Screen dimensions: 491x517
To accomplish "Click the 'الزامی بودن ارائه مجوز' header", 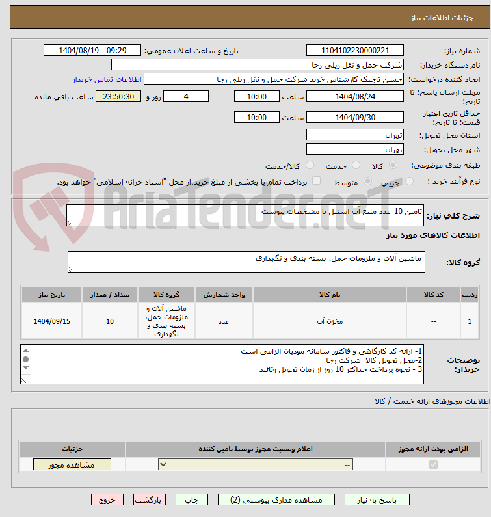I will click(433, 449).
